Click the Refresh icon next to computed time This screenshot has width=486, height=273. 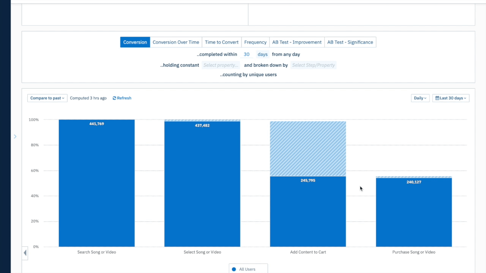point(115,98)
